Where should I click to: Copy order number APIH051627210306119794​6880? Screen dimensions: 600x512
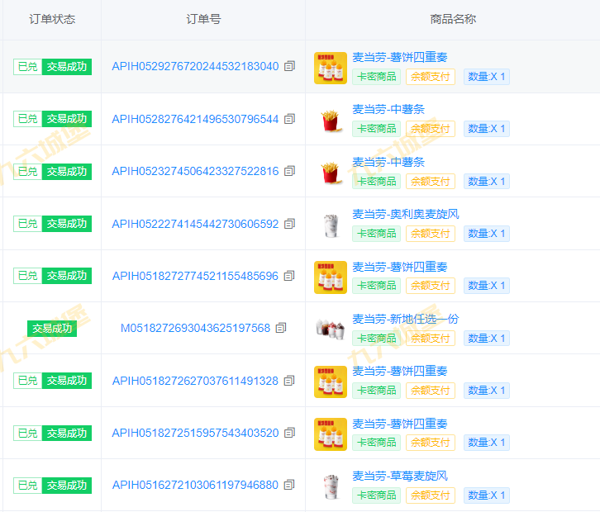point(289,485)
